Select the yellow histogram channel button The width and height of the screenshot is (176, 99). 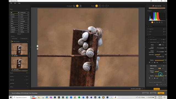[x=152, y=22]
